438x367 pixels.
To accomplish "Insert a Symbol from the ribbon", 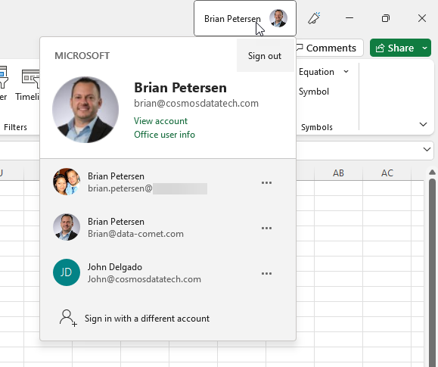I will point(314,92).
